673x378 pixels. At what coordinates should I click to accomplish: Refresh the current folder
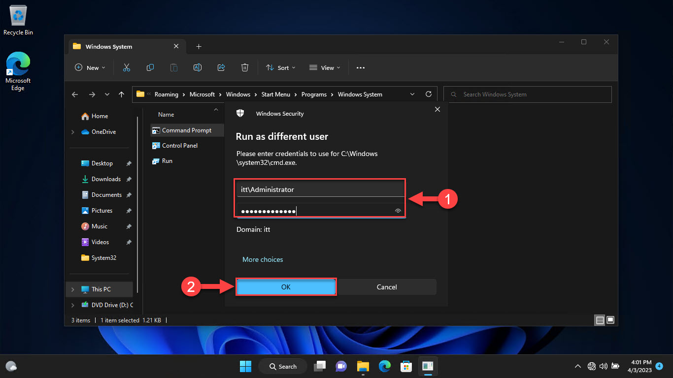point(429,94)
